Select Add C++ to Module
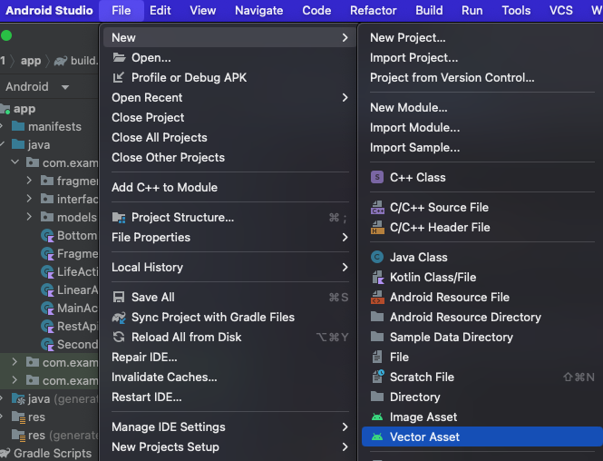The width and height of the screenshot is (603, 461). pos(165,188)
